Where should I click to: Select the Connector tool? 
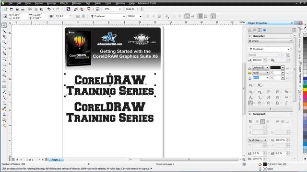point(4,97)
